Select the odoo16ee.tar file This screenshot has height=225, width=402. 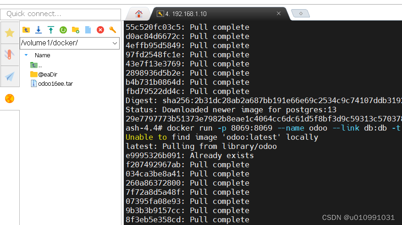(x=55, y=83)
